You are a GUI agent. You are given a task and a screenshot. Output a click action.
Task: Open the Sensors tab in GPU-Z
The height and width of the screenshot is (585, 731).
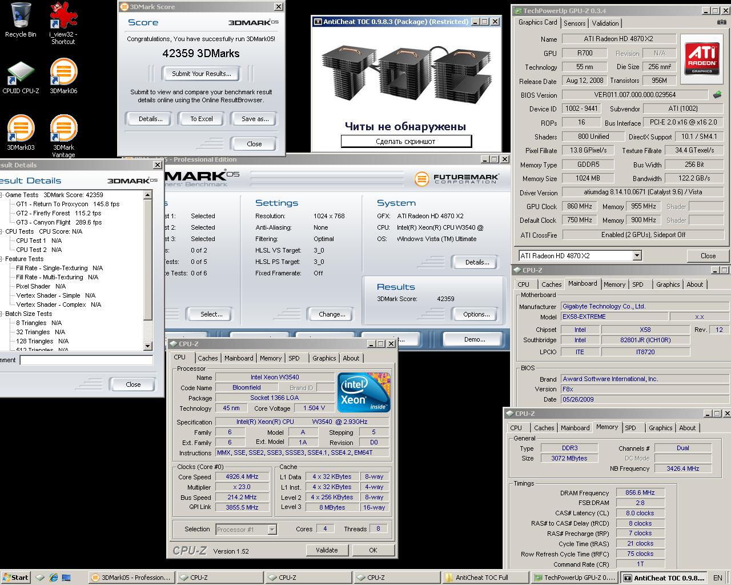[575, 23]
